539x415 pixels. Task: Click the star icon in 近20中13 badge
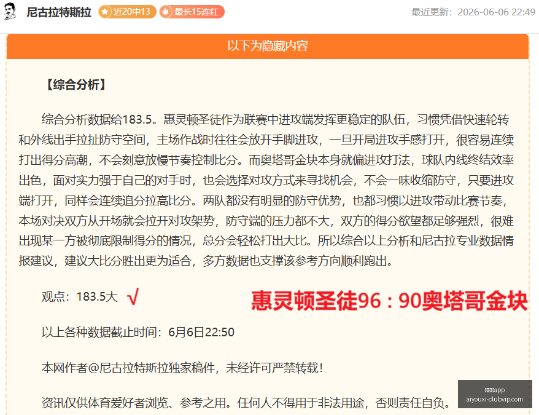pos(105,12)
